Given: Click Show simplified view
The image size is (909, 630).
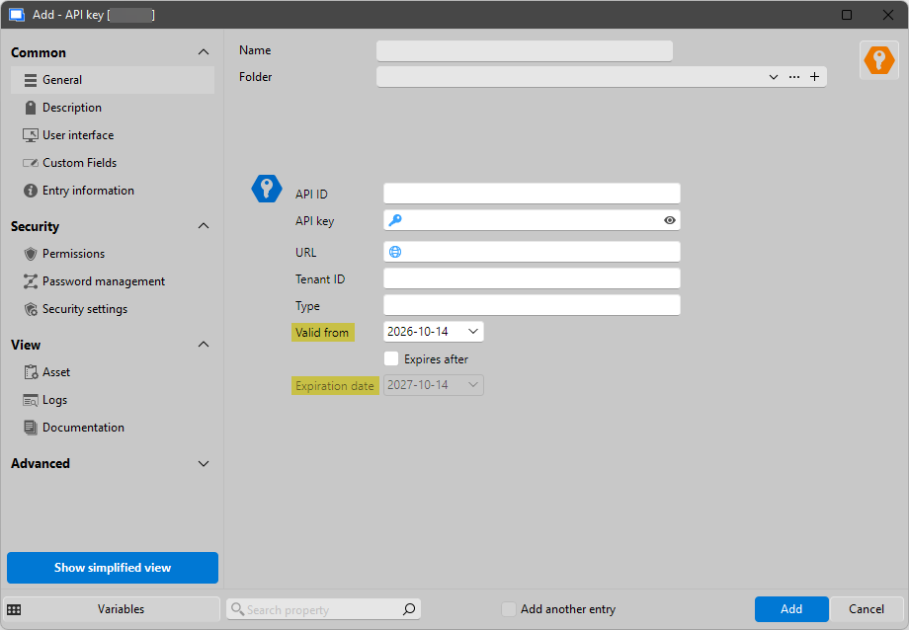Looking at the screenshot, I should 113,568.
